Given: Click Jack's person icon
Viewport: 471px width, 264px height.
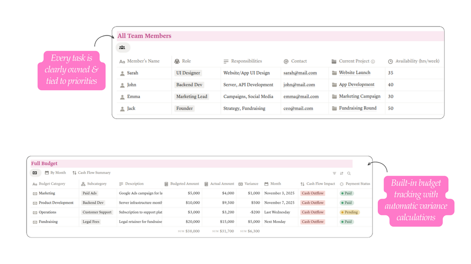Looking at the screenshot, I should point(122,109).
